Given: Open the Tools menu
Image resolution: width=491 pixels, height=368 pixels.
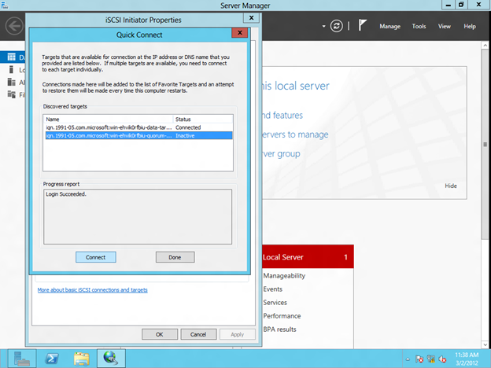Looking at the screenshot, I should [419, 26].
